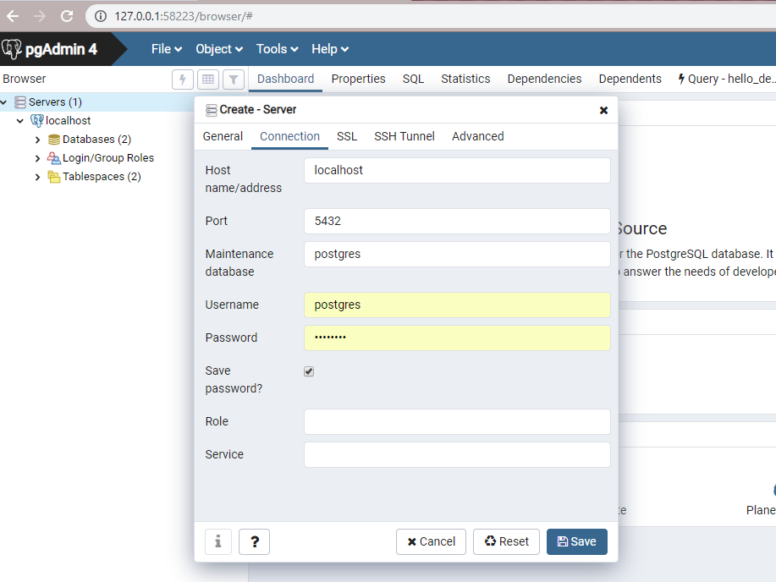This screenshot has width=776, height=582.
Task: Click the browser forward arrow
Action: tap(40, 16)
